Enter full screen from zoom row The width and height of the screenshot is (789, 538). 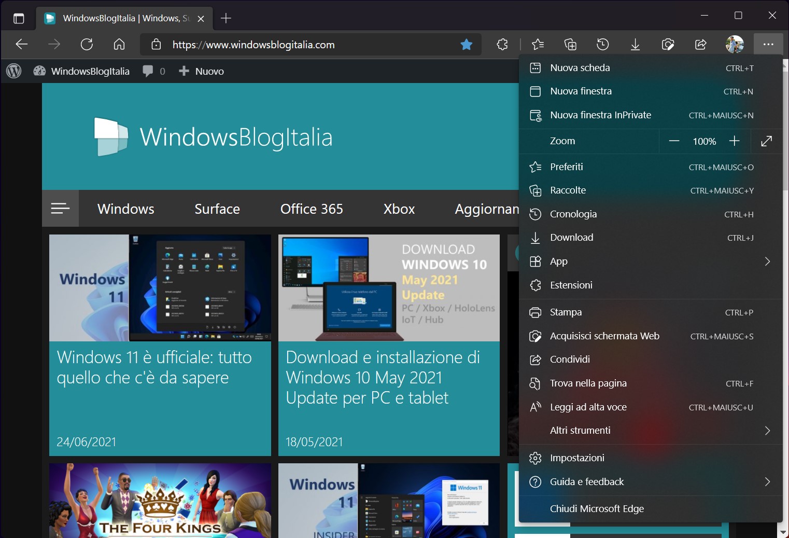766,141
